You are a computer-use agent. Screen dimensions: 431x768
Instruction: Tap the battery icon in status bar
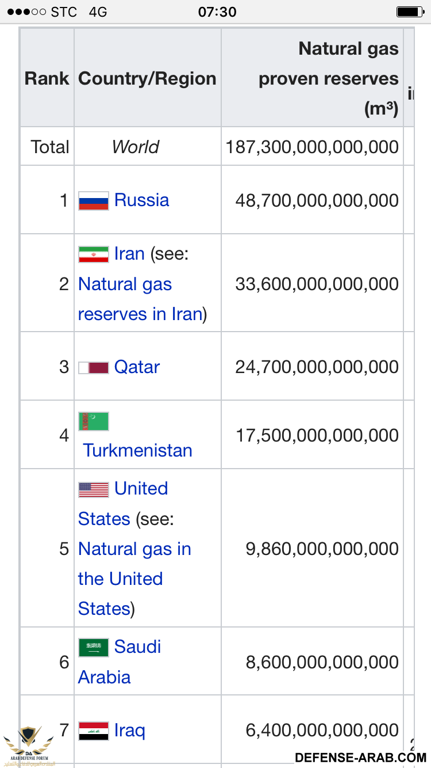click(x=410, y=12)
